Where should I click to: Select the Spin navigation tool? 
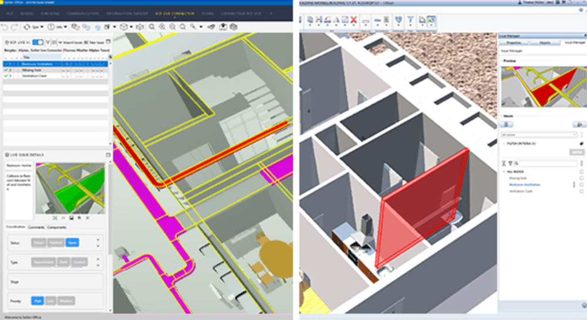pos(27,27)
